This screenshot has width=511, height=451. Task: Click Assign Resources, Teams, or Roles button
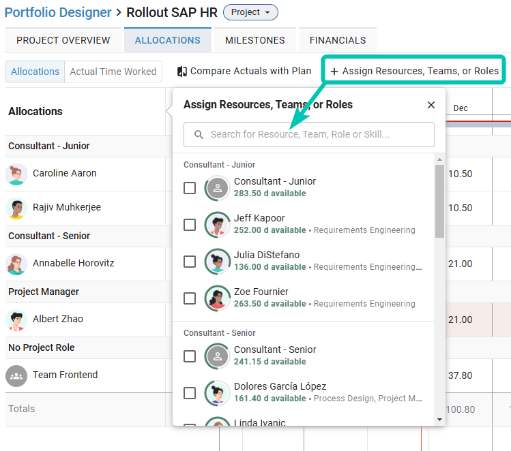pyautogui.click(x=414, y=71)
